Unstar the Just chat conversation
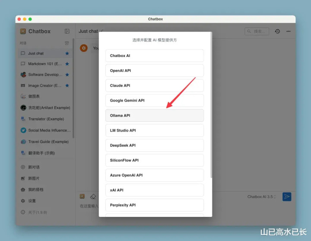Screen dimensions: 311x241 click(x=67, y=54)
